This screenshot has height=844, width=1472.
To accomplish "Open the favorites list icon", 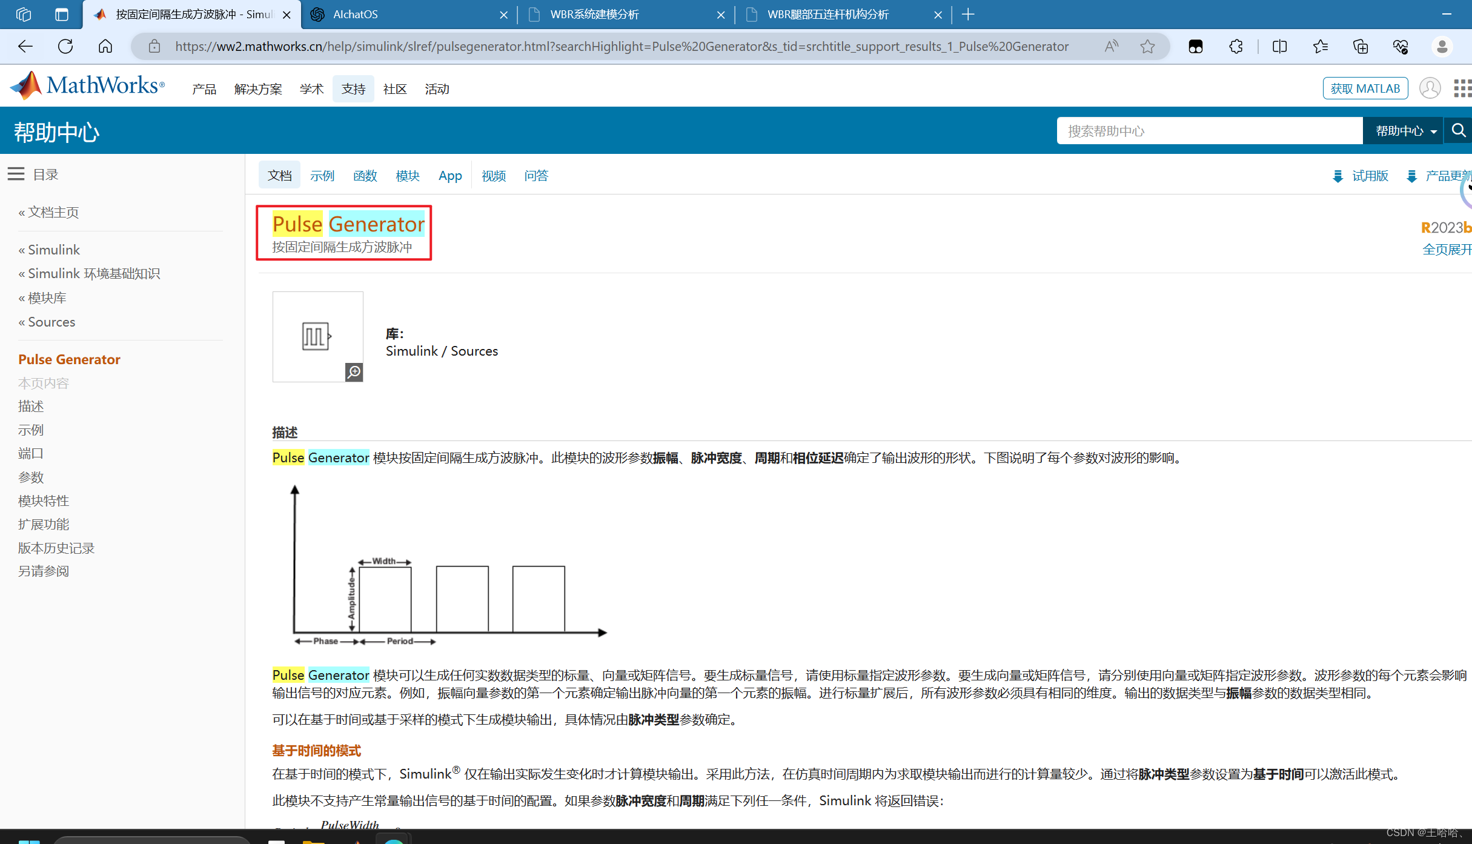I will pyautogui.click(x=1320, y=47).
